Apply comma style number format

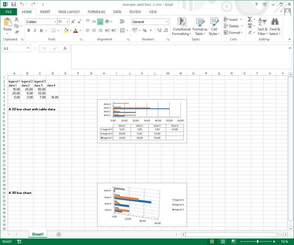151,31
